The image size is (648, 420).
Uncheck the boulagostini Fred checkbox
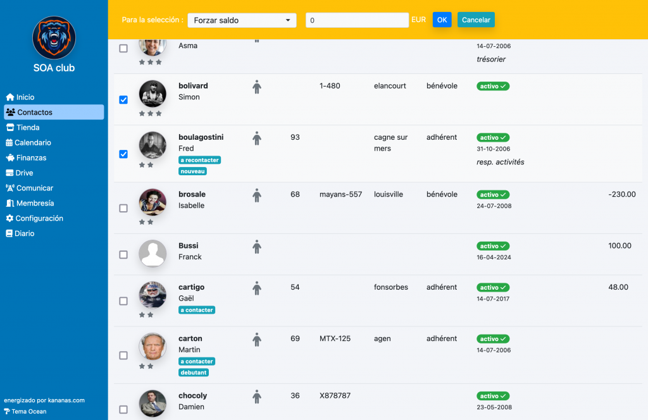point(123,154)
